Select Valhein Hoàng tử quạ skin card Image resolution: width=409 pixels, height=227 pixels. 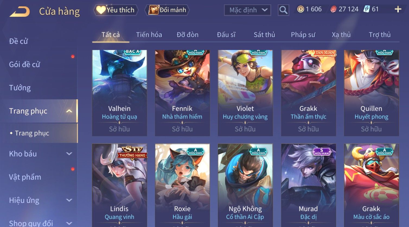click(119, 93)
